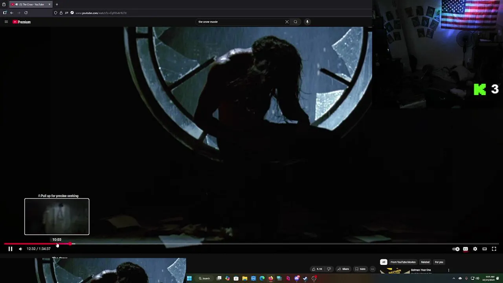Go back in browser history
The image size is (503, 283).
coord(12,13)
